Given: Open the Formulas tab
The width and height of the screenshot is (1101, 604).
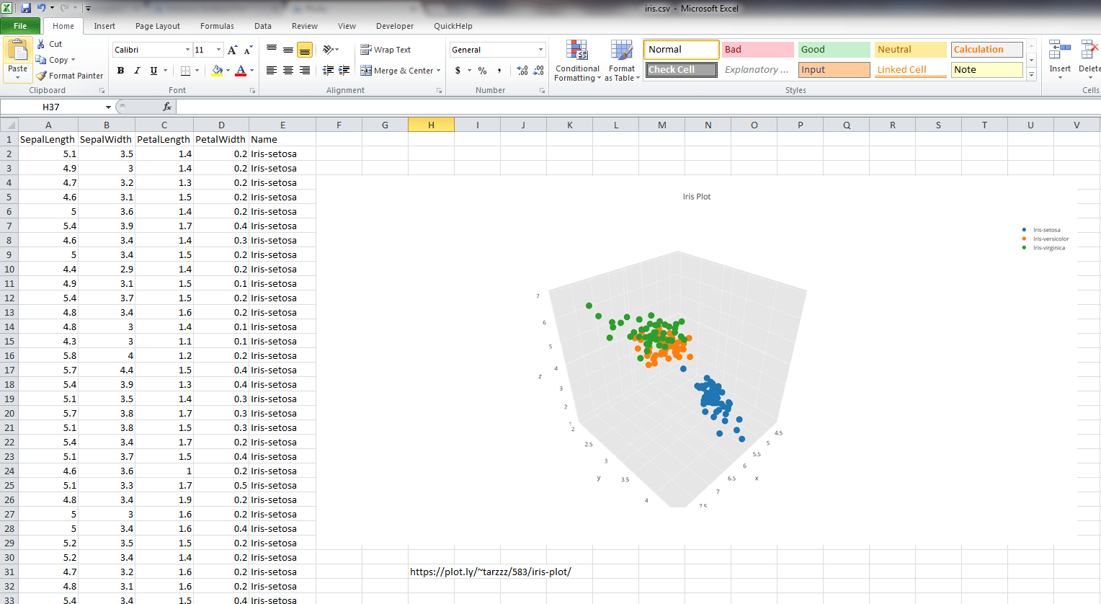Looking at the screenshot, I should 217,26.
